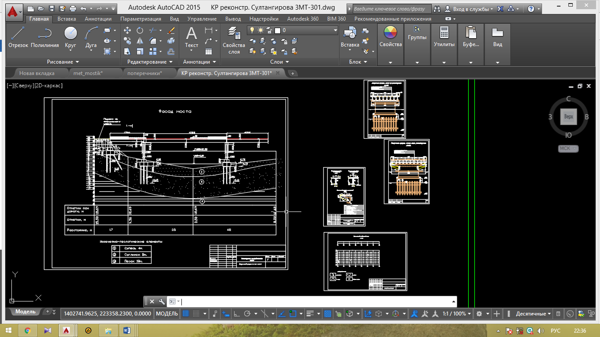Click the Offset tool icon

pos(171,51)
